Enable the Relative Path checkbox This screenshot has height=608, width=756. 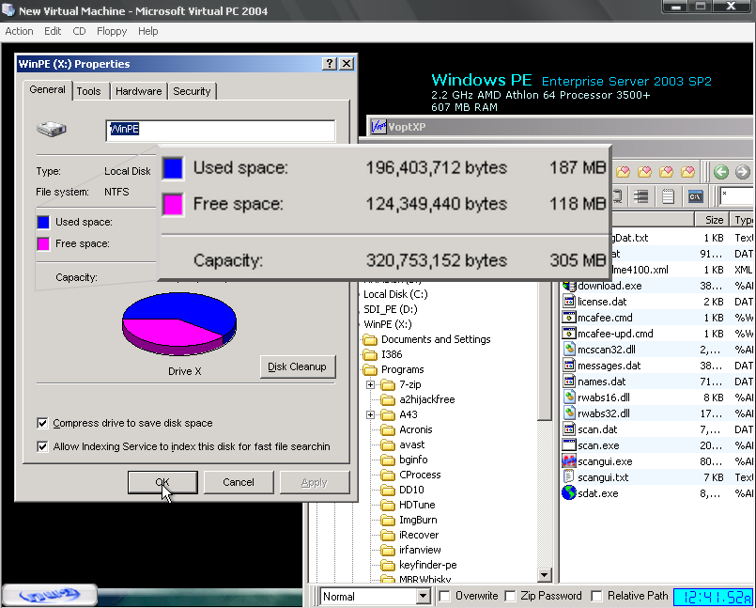(597, 596)
